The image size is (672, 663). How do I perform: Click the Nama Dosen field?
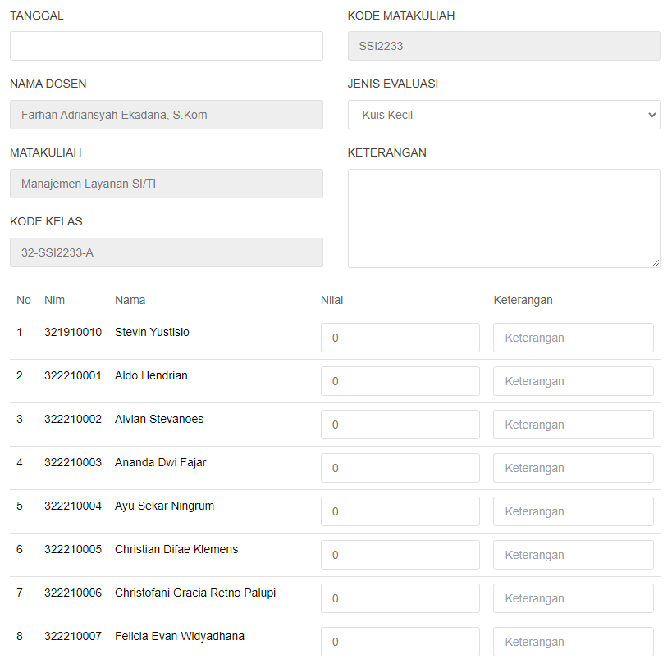point(167,115)
